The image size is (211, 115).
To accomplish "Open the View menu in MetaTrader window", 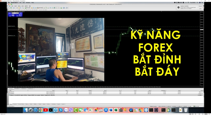I will tap(12, 6).
